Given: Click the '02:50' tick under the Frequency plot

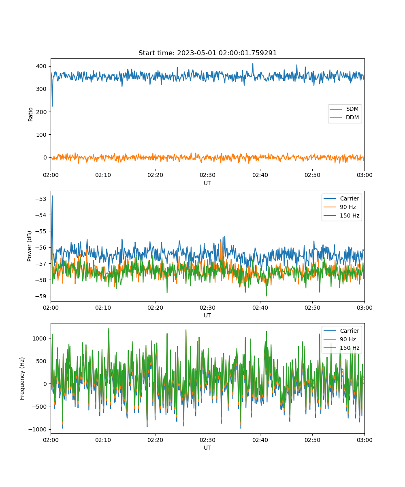Looking at the screenshot, I should (x=312, y=440).
